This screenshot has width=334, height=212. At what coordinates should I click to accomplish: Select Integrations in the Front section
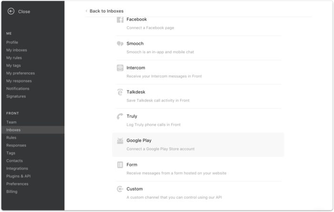17,169
